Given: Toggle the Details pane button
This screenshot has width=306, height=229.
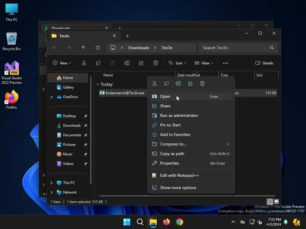Looking at the screenshot, I should tap(264, 63).
